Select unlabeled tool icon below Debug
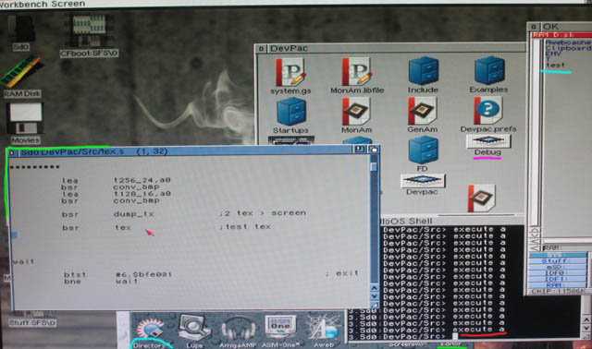The height and width of the screenshot is (349, 592). coord(481,199)
